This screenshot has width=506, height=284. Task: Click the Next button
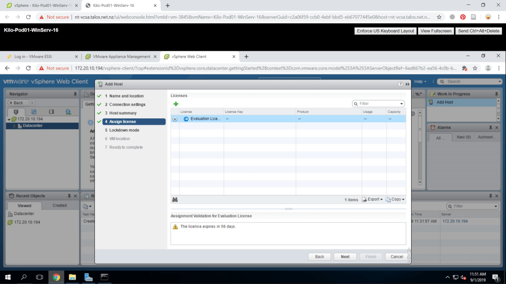click(345, 256)
